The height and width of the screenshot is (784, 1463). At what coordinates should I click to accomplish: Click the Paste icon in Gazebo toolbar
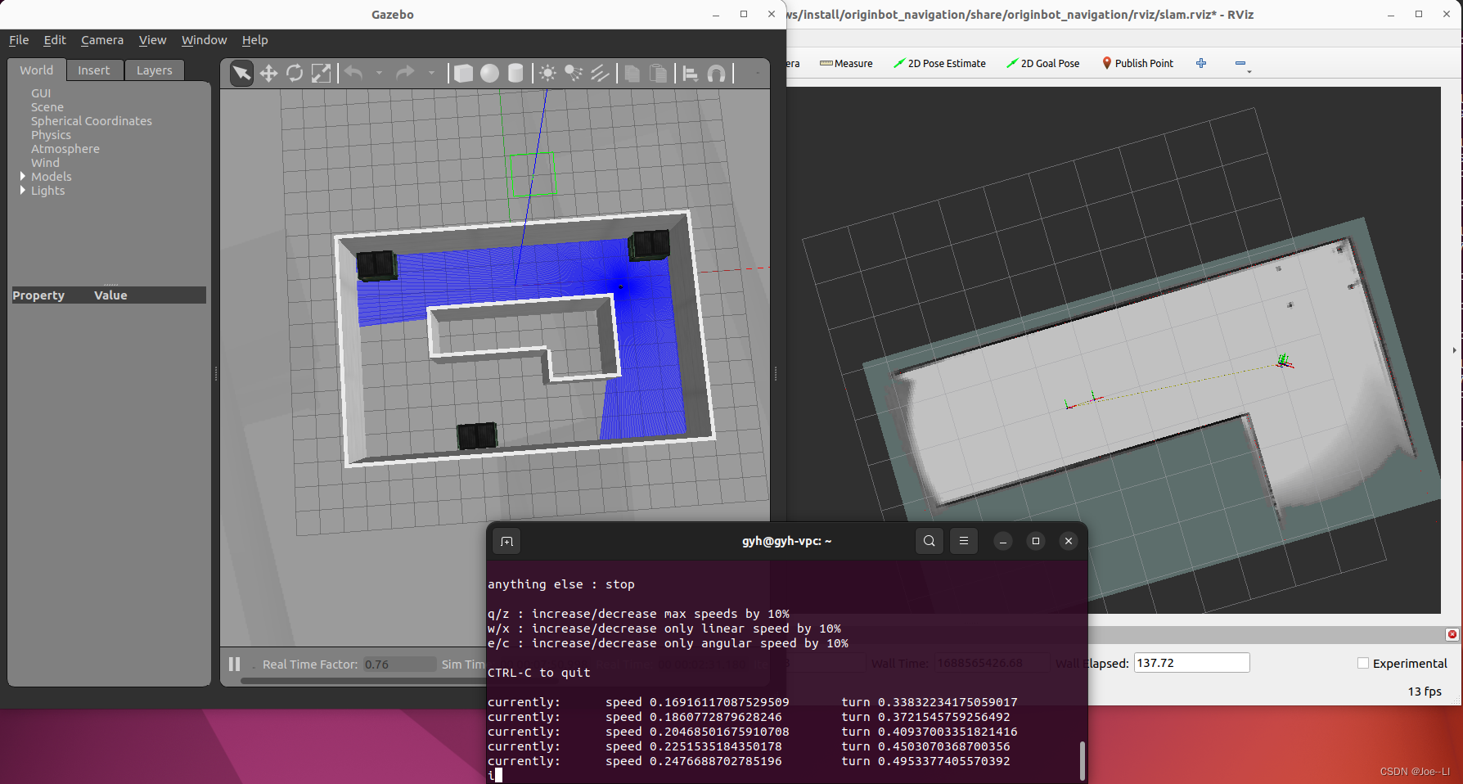(x=658, y=74)
